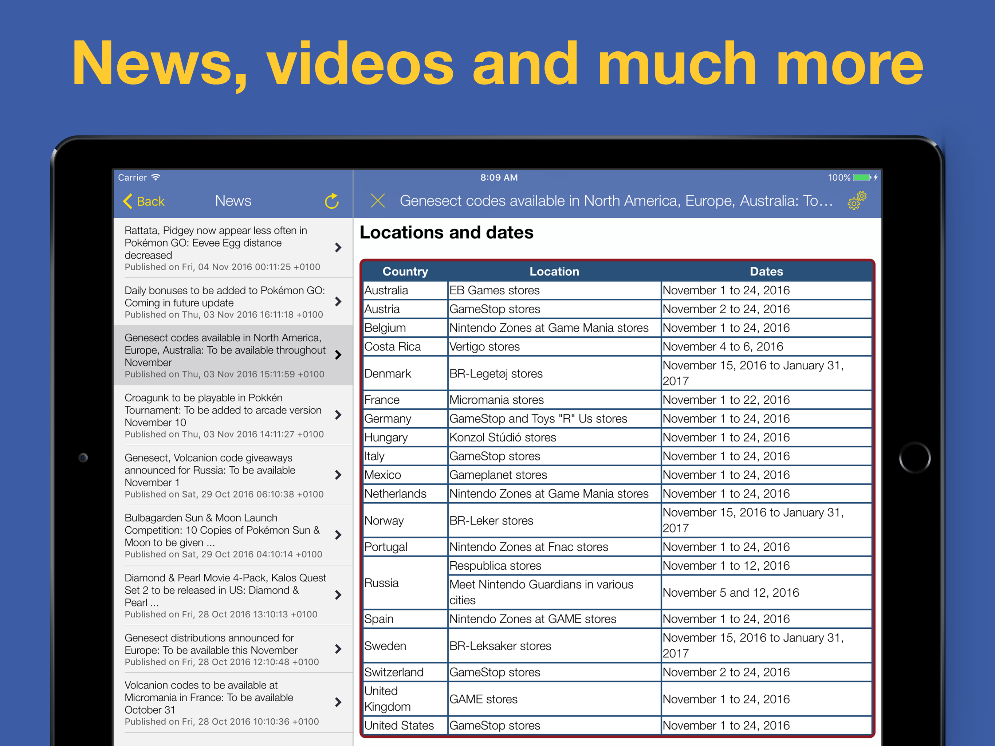Click the Dates column header
This screenshot has height=746, width=995.
tap(767, 271)
